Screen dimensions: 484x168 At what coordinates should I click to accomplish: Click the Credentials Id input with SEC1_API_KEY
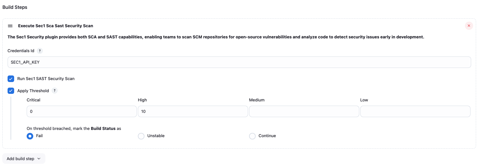[239, 62]
